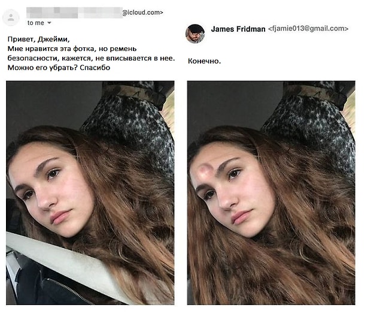Click the line "Можно его убрать? Спасибо"

[59, 68]
